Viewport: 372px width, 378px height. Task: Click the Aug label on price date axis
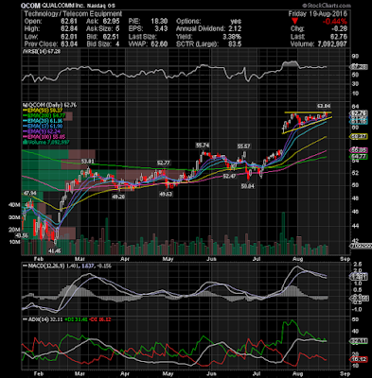pos(298,259)
